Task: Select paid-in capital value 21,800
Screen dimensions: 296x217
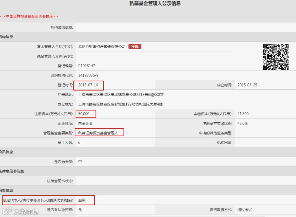Action: coord(243,114)
